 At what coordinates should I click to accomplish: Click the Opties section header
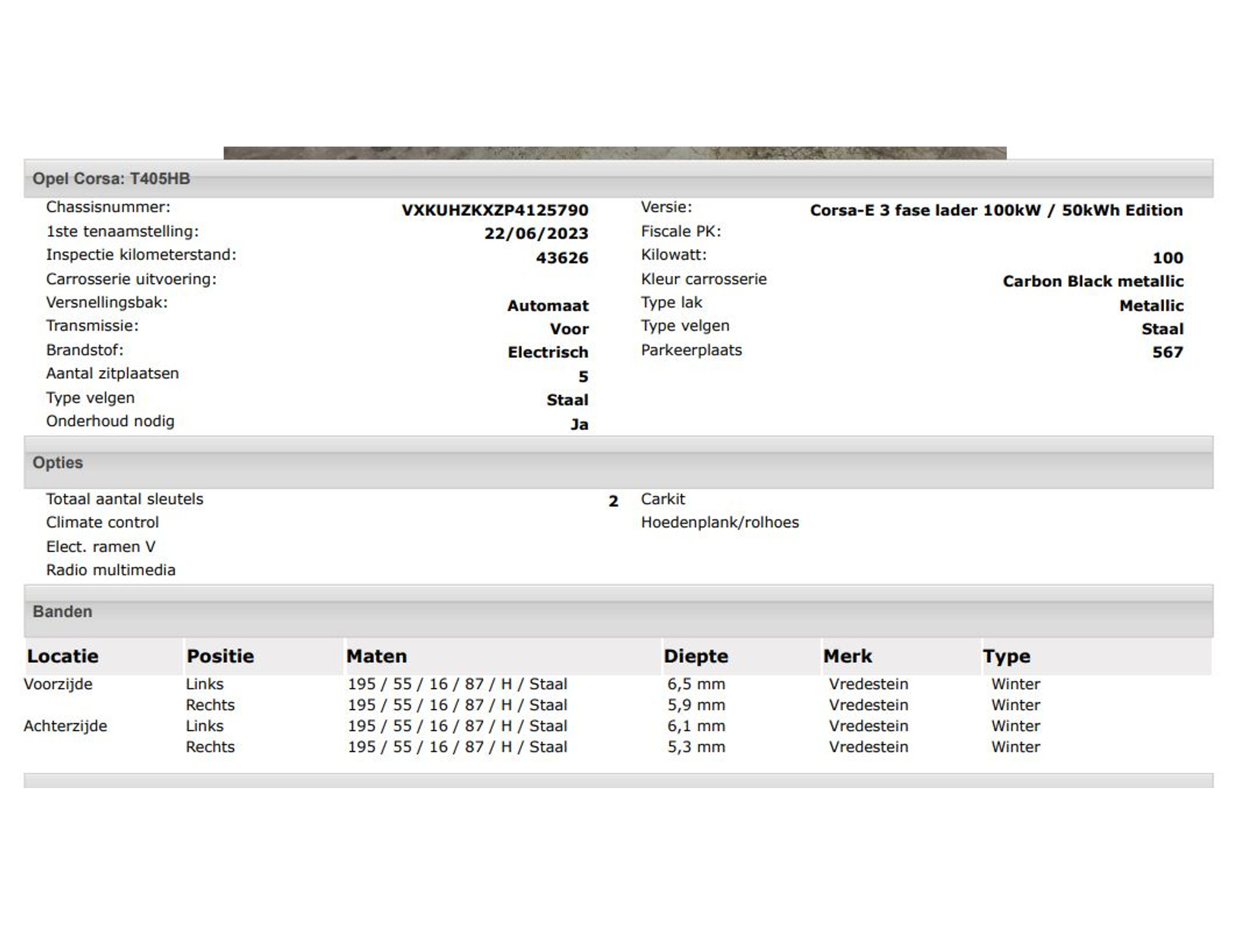tap(58, 462)
